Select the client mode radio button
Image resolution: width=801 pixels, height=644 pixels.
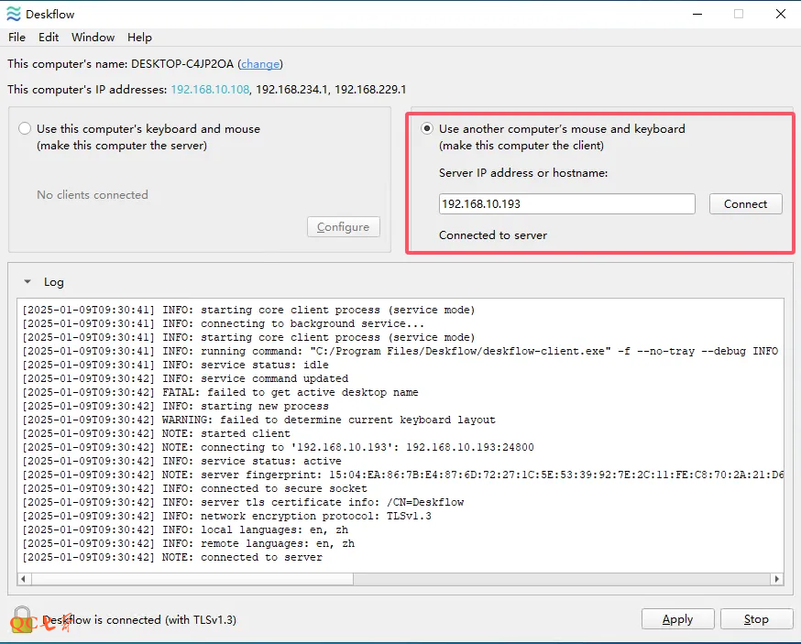coord(427,129)
